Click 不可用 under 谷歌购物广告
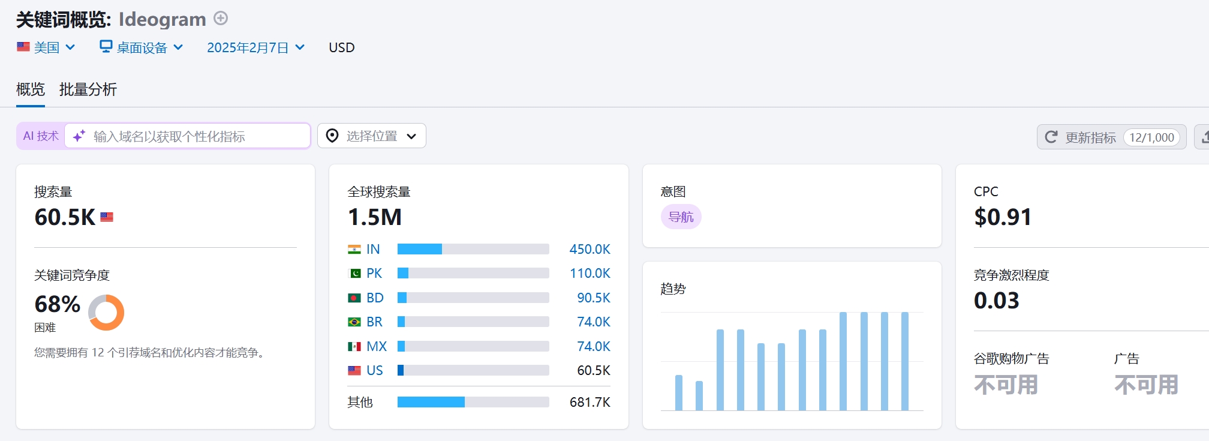1209x441 pixels. 1006,385
